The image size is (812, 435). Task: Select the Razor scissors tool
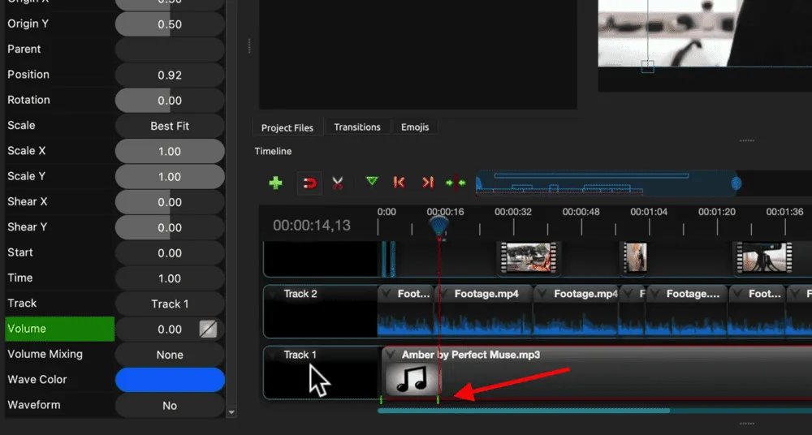[338, 183]
